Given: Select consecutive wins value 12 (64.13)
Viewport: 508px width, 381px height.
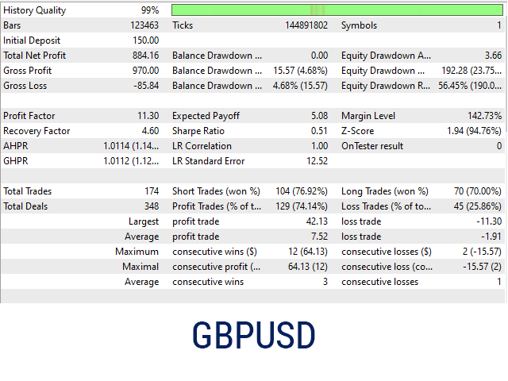Looking at the screenshot, I should pos(308,252).
